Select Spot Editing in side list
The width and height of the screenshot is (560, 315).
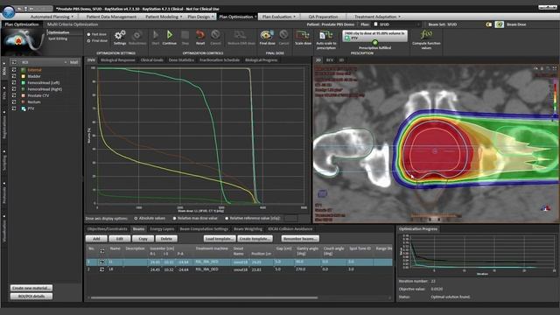pos(58,38)
